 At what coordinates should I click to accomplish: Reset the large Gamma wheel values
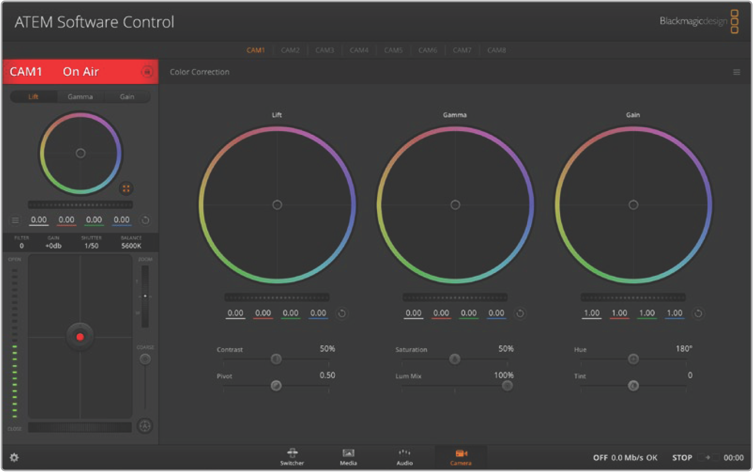(520, 314)
